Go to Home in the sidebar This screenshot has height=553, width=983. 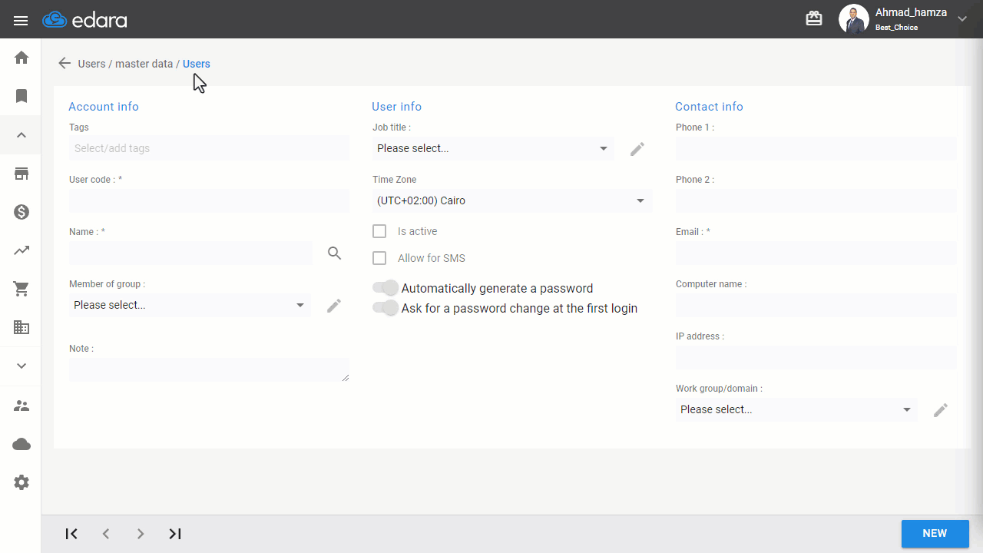[22, 58]
